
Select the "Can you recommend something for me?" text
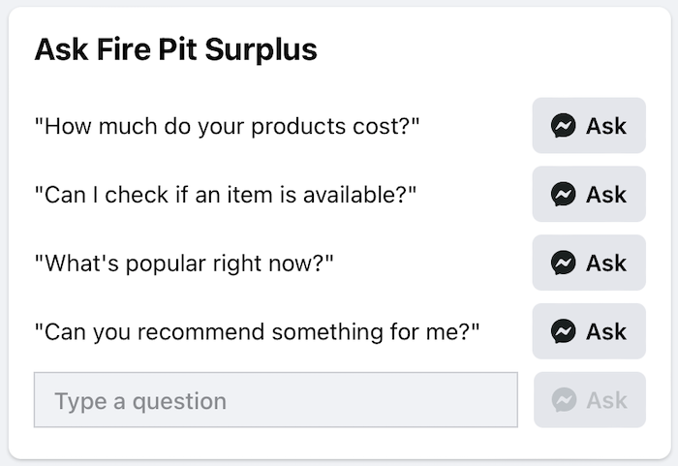tap(257, 331)
